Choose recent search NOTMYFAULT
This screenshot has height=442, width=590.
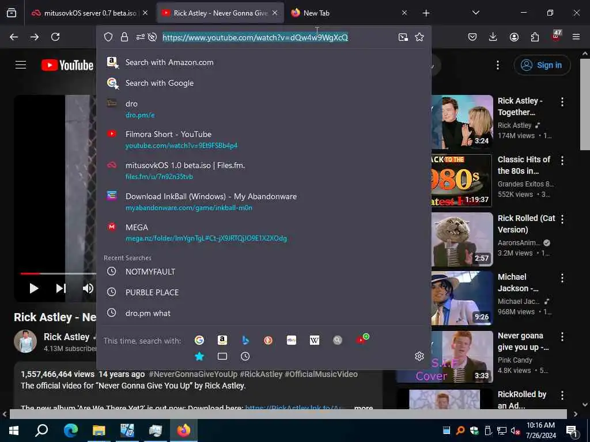[264, 272]
